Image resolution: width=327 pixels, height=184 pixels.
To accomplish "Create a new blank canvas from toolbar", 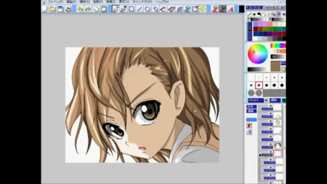I will pos(44,9).
